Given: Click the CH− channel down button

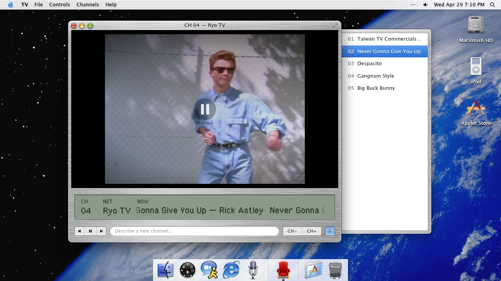Looking at the screenshot, I should (x=292, y=231).
